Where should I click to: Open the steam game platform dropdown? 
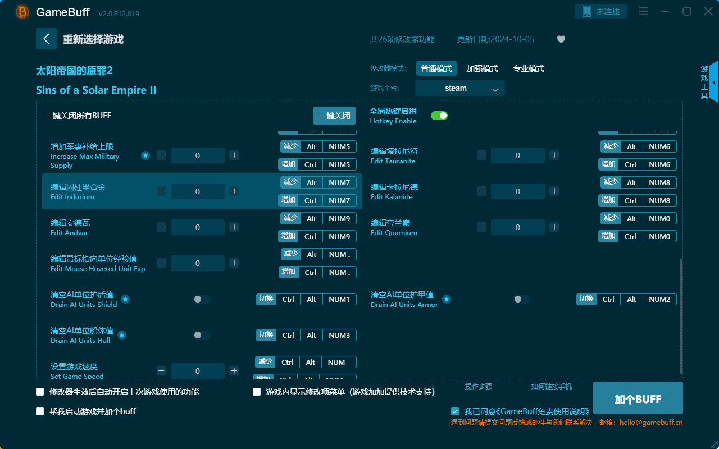[459, 88]
